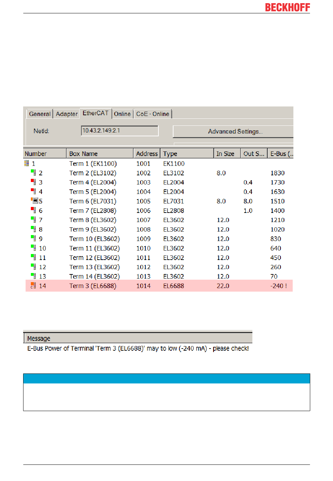Select row Term 1 (EK1100)
Viewport: 333px width, 481px height.
[158, 163]
